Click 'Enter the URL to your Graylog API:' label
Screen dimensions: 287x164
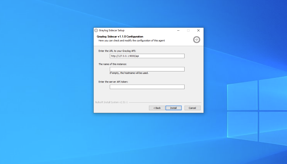click(x=117, y=51)
